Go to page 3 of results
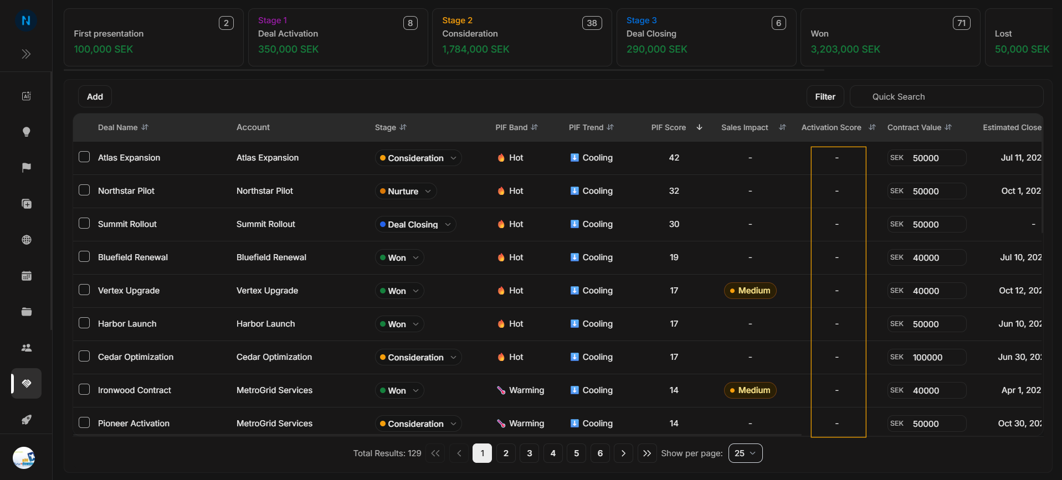Viewport: 1062px width, 480px height. pos(529,453)
